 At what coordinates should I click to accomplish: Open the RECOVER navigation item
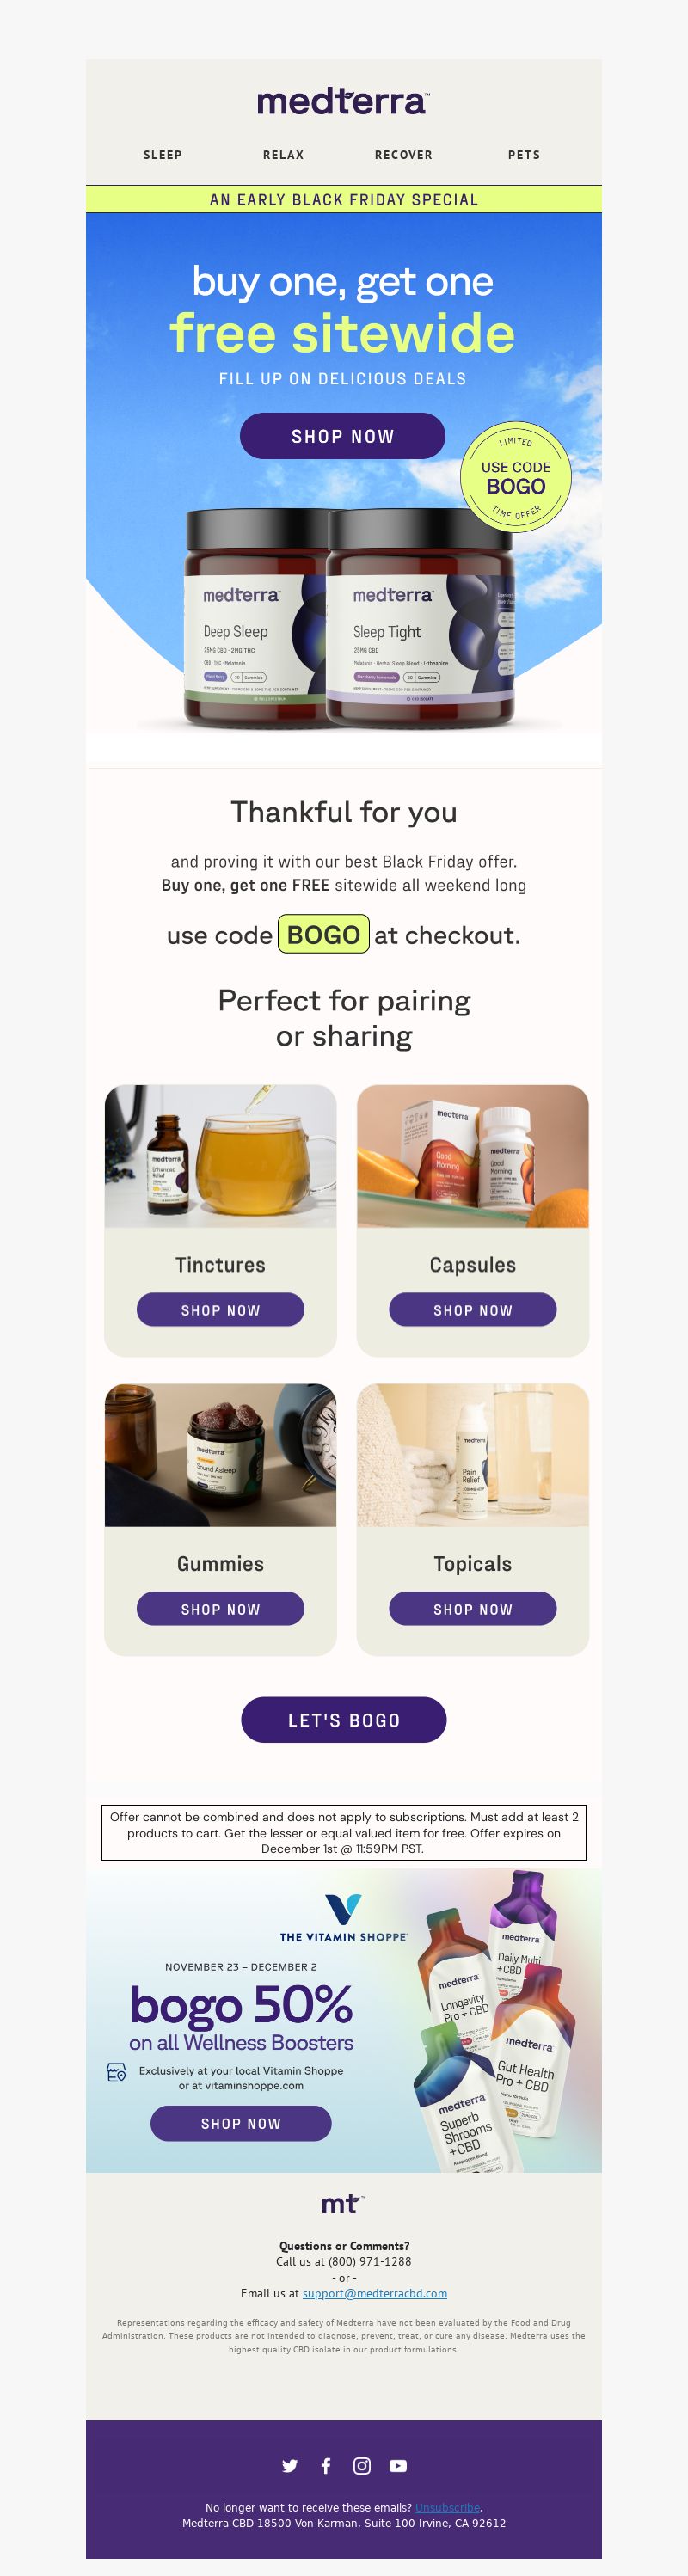click(404, 155)
